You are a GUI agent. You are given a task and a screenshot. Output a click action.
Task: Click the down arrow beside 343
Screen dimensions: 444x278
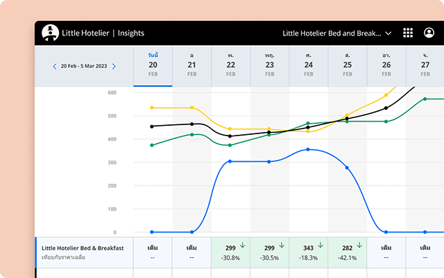pos(320,245)
